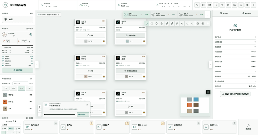Click the wrench icon on 采矿机 card
Screen dimensions: 258x135
coord(91,123)
